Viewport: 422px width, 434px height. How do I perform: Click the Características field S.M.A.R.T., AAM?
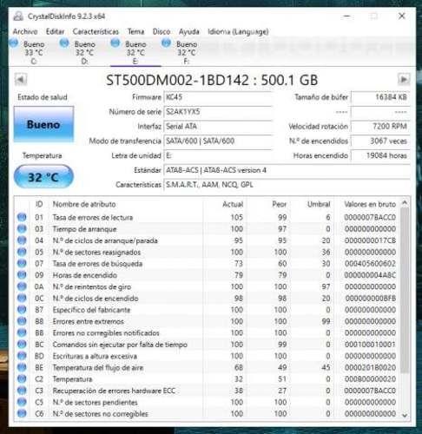[x=287, y=185]
